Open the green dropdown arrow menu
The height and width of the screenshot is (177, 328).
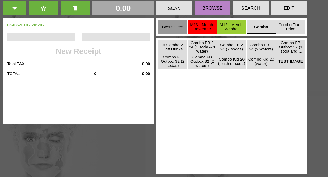point(15,8)
